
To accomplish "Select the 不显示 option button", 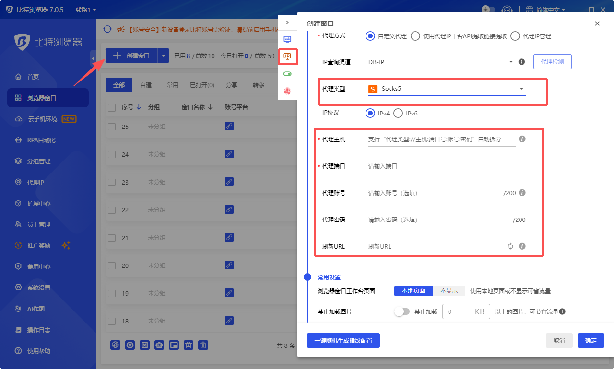I will coord(449,291).
